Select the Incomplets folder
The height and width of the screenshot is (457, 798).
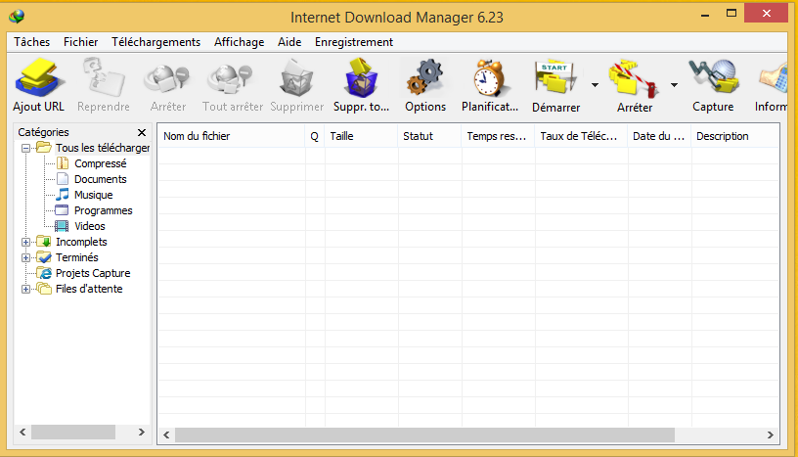tap(81, 242)
